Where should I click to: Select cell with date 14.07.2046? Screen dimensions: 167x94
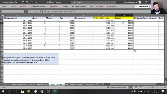[104, 26]
